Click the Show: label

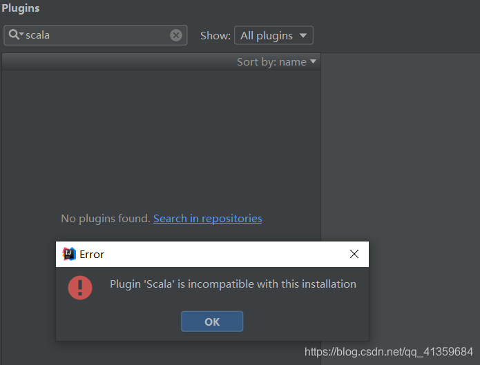click(215, 36)
